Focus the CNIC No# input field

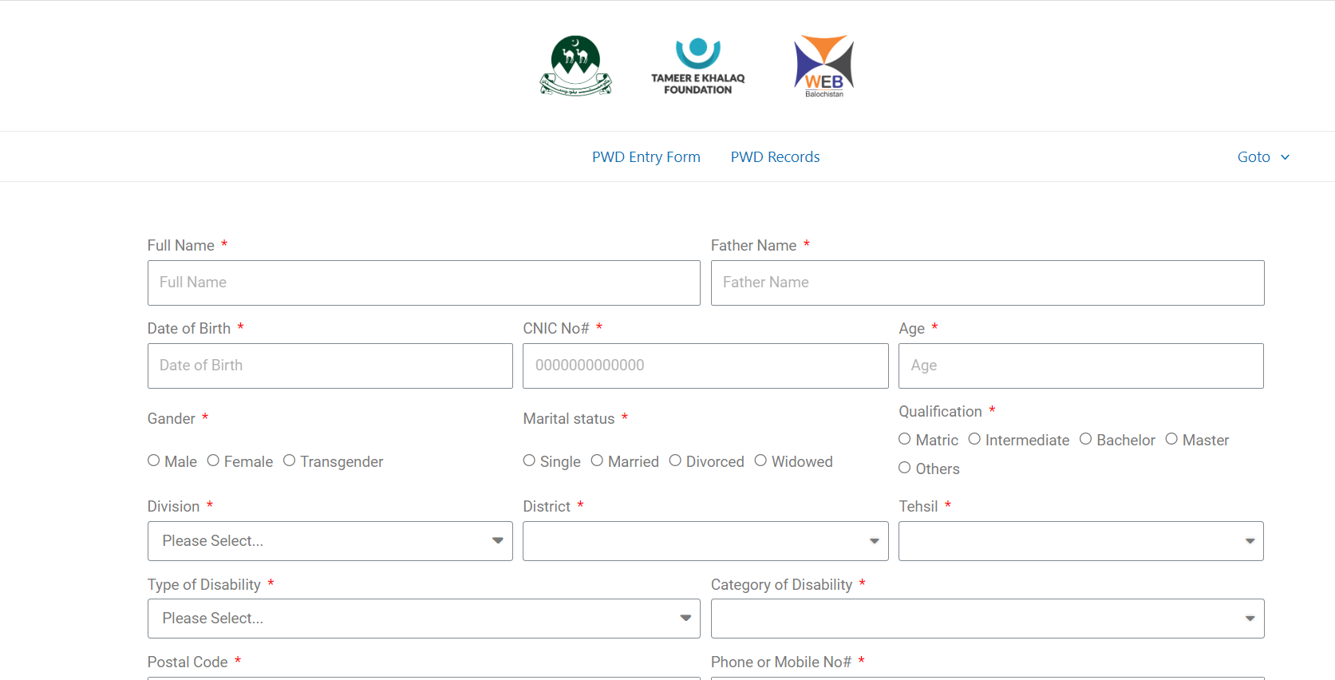pos(705,366)
